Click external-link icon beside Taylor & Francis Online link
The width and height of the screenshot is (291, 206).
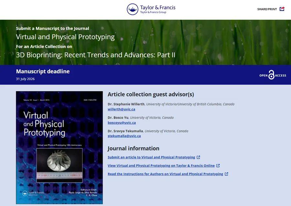tap(218, 166)
